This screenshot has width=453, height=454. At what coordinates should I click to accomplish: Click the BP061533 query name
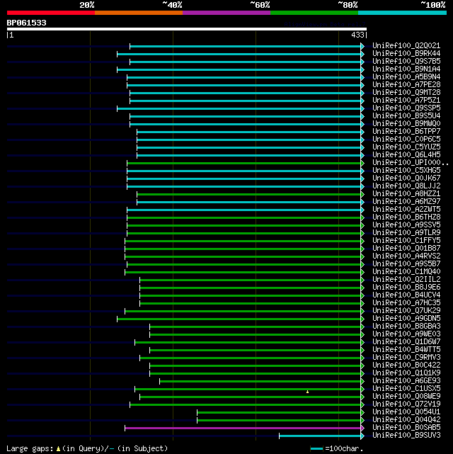coord(26,23)
